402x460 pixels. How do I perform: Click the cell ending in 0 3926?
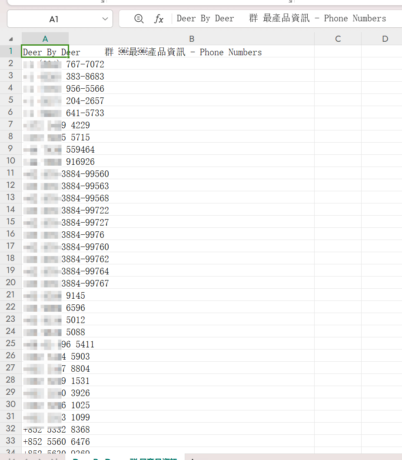pyautogui.click(x=45, y=392)
